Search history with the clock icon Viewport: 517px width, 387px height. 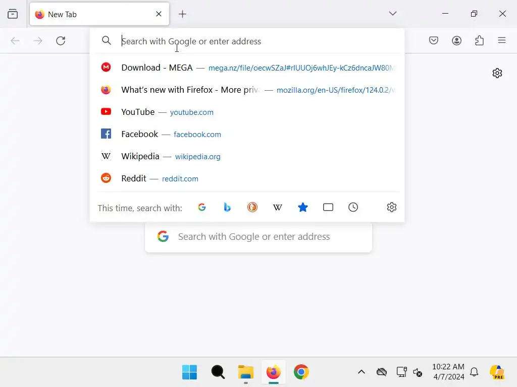click(x=353, y=207)
